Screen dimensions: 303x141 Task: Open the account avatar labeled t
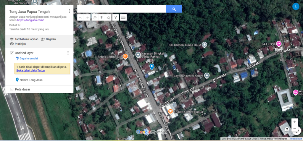296,7
